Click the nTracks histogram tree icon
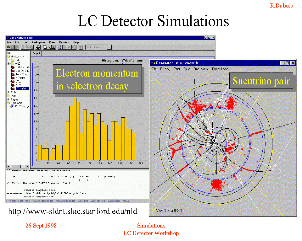302x241 pixels. [13, 78]
